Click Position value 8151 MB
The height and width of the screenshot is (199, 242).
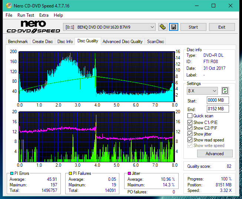pyautogui.click(x=223, y=185)
